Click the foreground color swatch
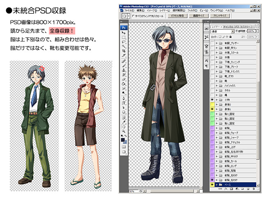Viewport: 263px width, 197px height. (123, 140)
